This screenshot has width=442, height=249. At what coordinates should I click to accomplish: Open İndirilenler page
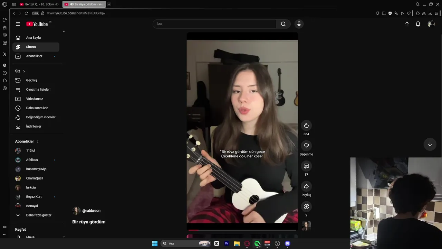click(36, 126)
